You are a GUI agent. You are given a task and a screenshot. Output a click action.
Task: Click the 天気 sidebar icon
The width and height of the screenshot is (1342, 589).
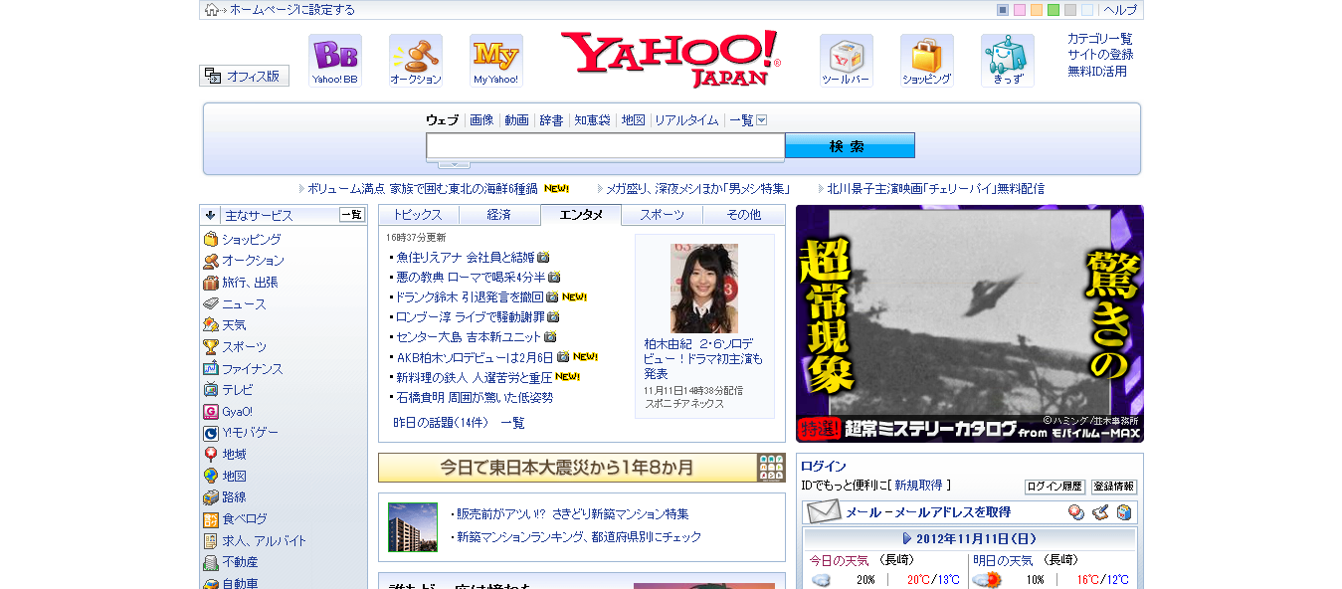pos(211,325)
